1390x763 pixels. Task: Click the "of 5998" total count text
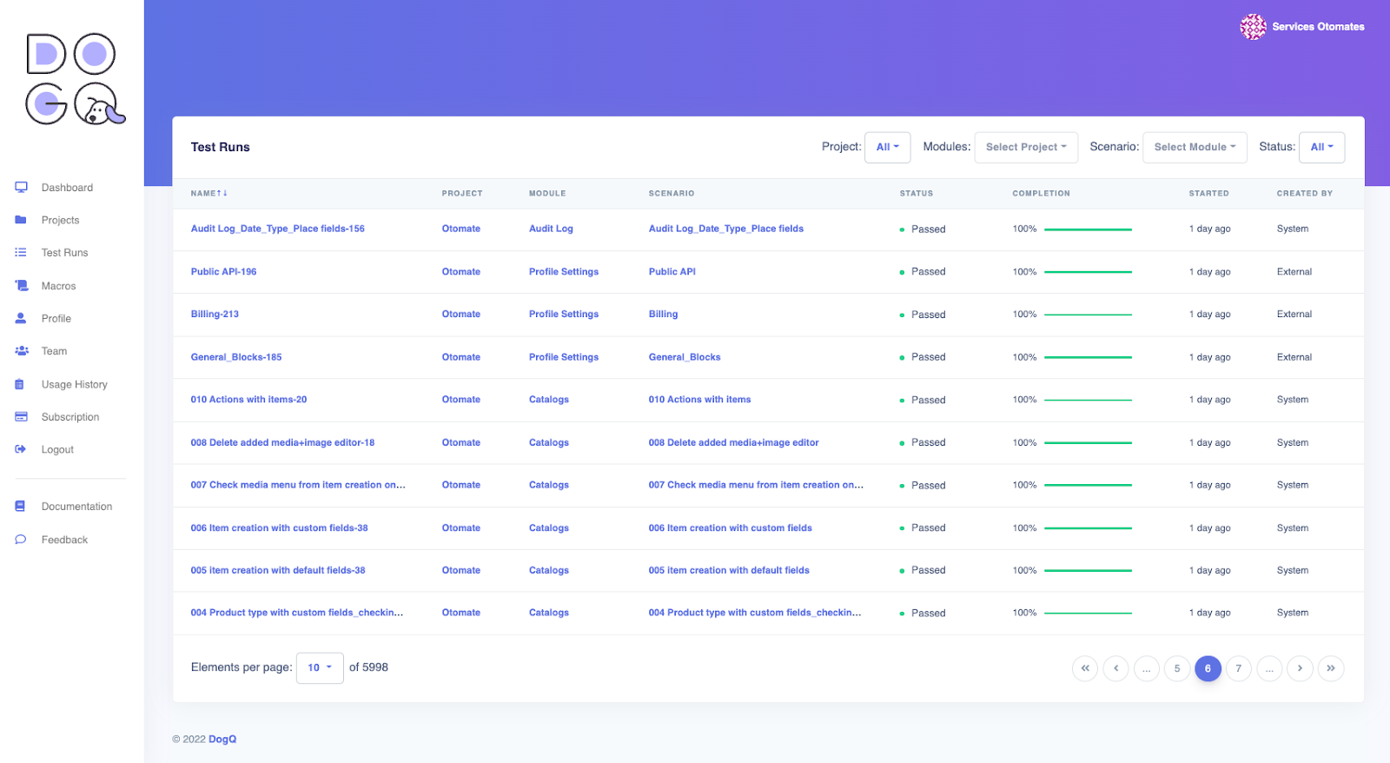point(368,667)
